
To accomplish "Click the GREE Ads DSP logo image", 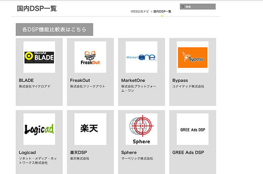I will pyautogui.click(x=192, y=129).
